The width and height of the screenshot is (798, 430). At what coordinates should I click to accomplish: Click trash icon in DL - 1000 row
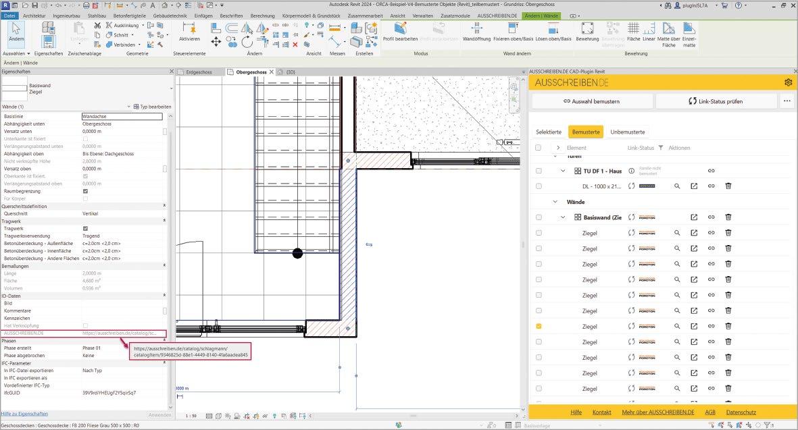pyautogui.click(x=728, y=186)
